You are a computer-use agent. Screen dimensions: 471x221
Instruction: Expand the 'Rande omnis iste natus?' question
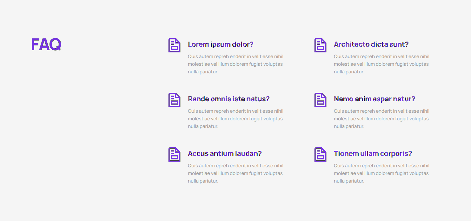pos(229,99)
